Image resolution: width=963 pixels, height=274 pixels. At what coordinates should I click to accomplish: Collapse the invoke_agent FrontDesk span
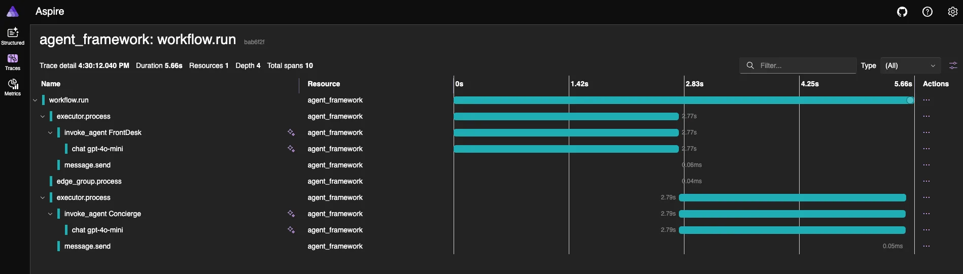[50, 133]
